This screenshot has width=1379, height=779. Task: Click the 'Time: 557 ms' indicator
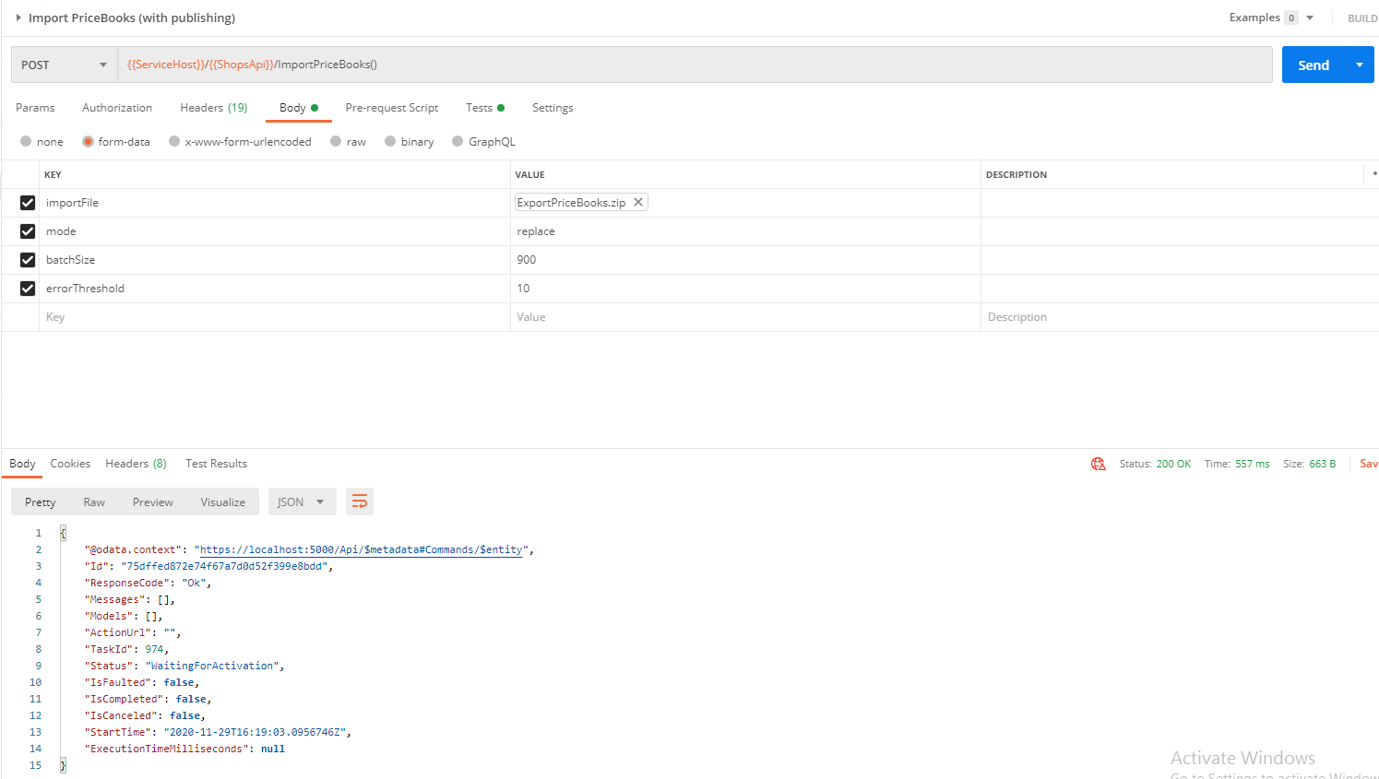[1236, 464]
